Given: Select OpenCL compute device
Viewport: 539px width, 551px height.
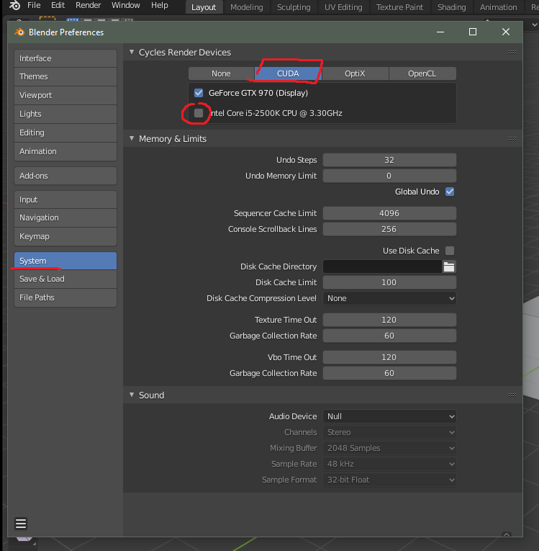Looking at the screenshot, I should coord(422,73).
